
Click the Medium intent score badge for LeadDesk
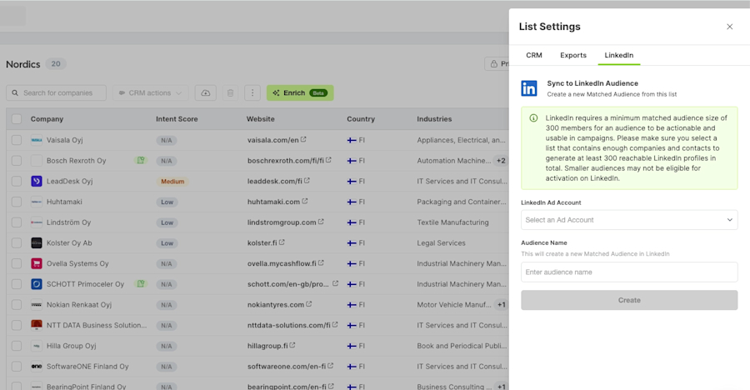pos(172,182)
